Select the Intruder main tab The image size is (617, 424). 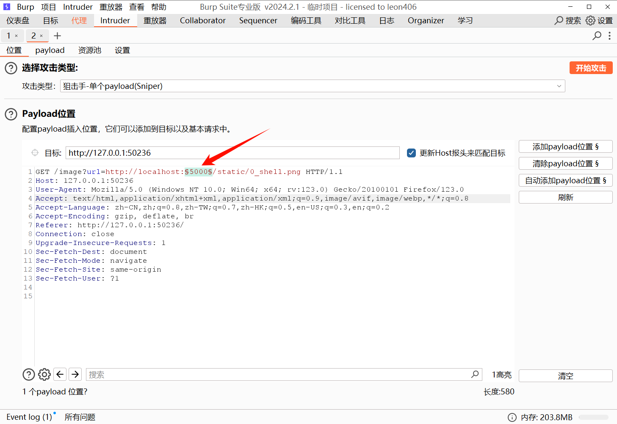click(115, 20)
